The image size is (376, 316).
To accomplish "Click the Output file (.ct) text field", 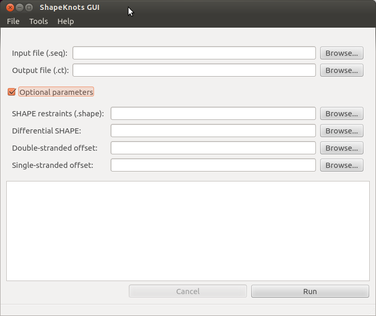I will point(194,70).
